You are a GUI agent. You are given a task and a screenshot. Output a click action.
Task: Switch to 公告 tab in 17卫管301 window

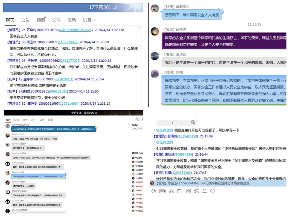[25, 20]
